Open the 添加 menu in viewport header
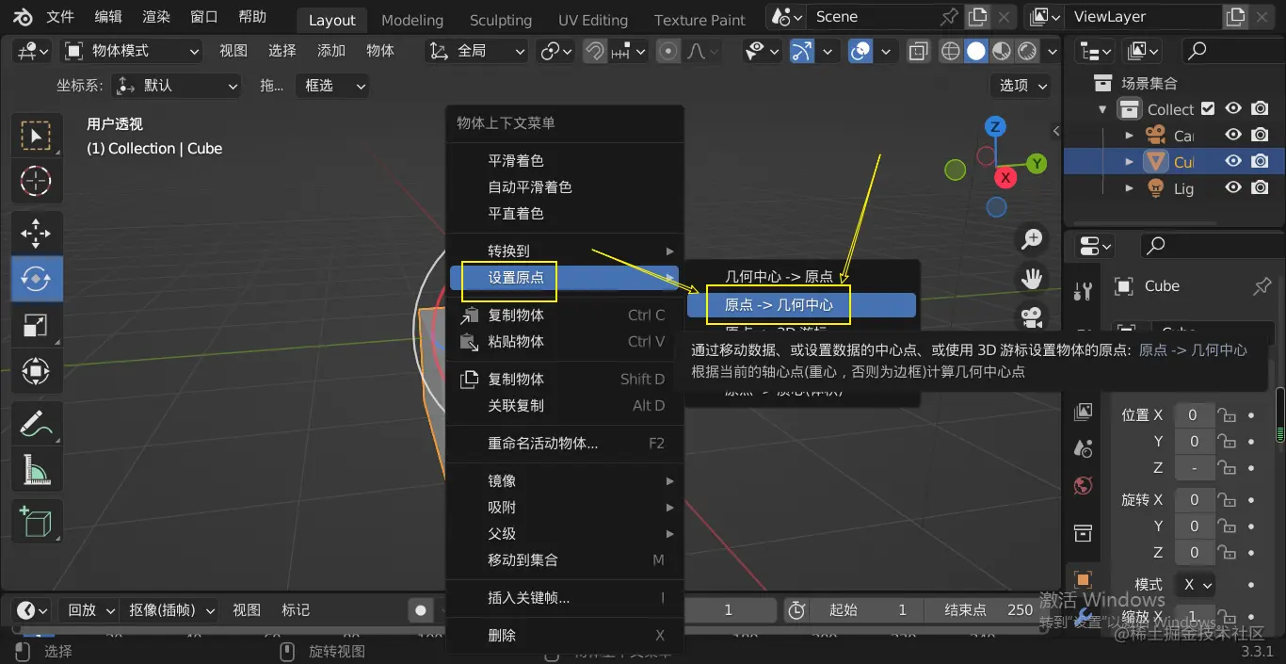The image size is (1286, 664). [331, 51]
